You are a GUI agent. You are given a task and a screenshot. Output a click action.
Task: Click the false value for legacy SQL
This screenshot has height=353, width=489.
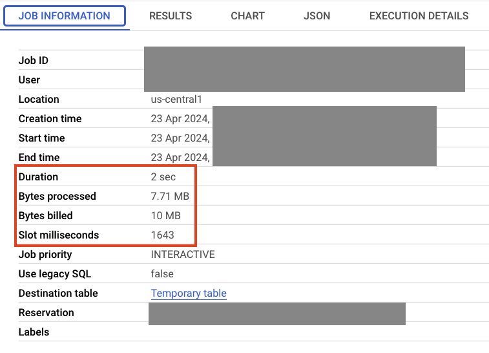click(162, 274)
